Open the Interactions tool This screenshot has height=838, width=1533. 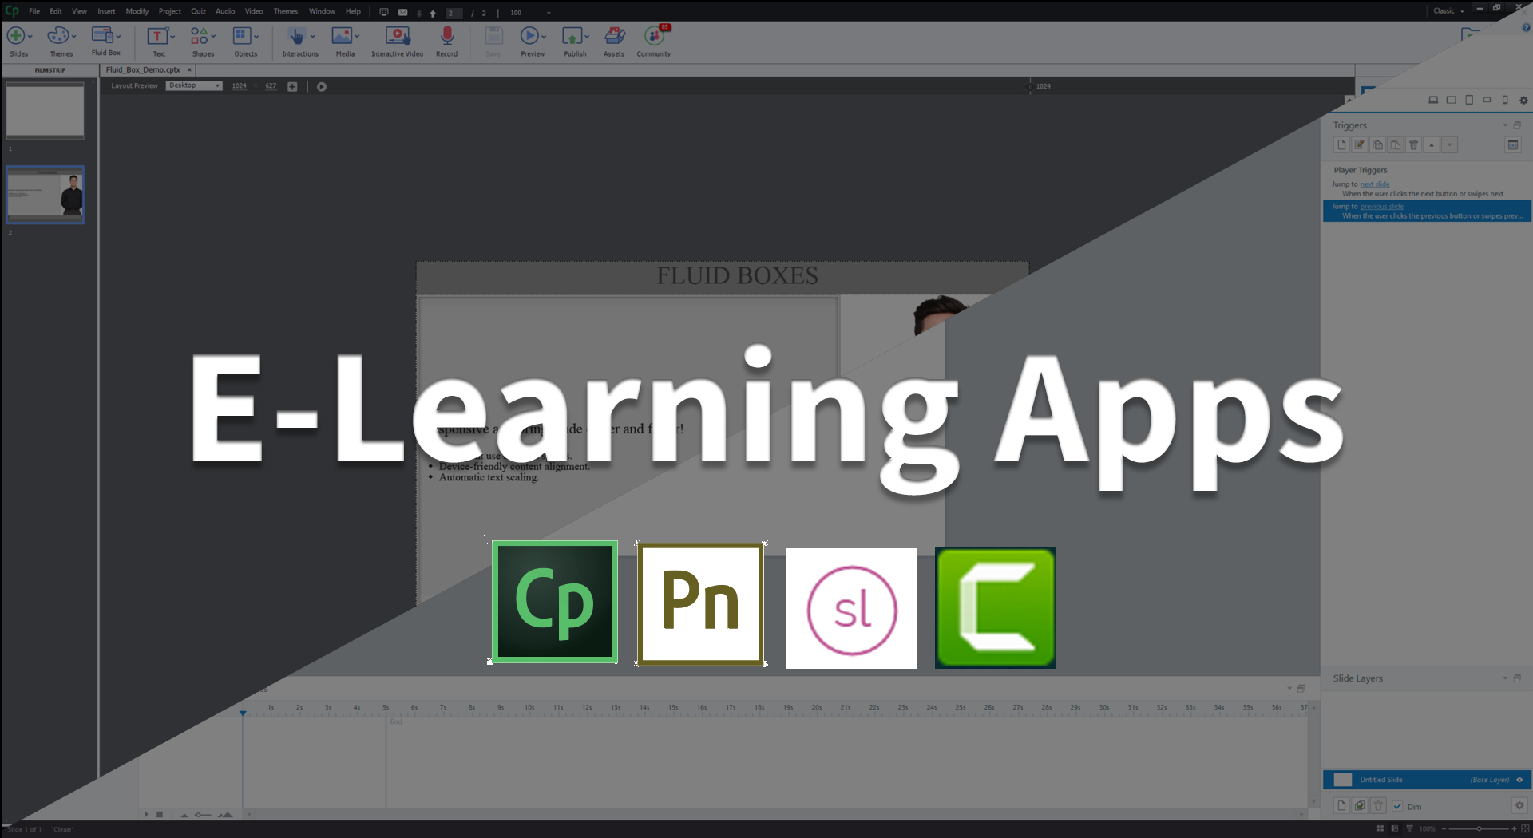(296, 36)
